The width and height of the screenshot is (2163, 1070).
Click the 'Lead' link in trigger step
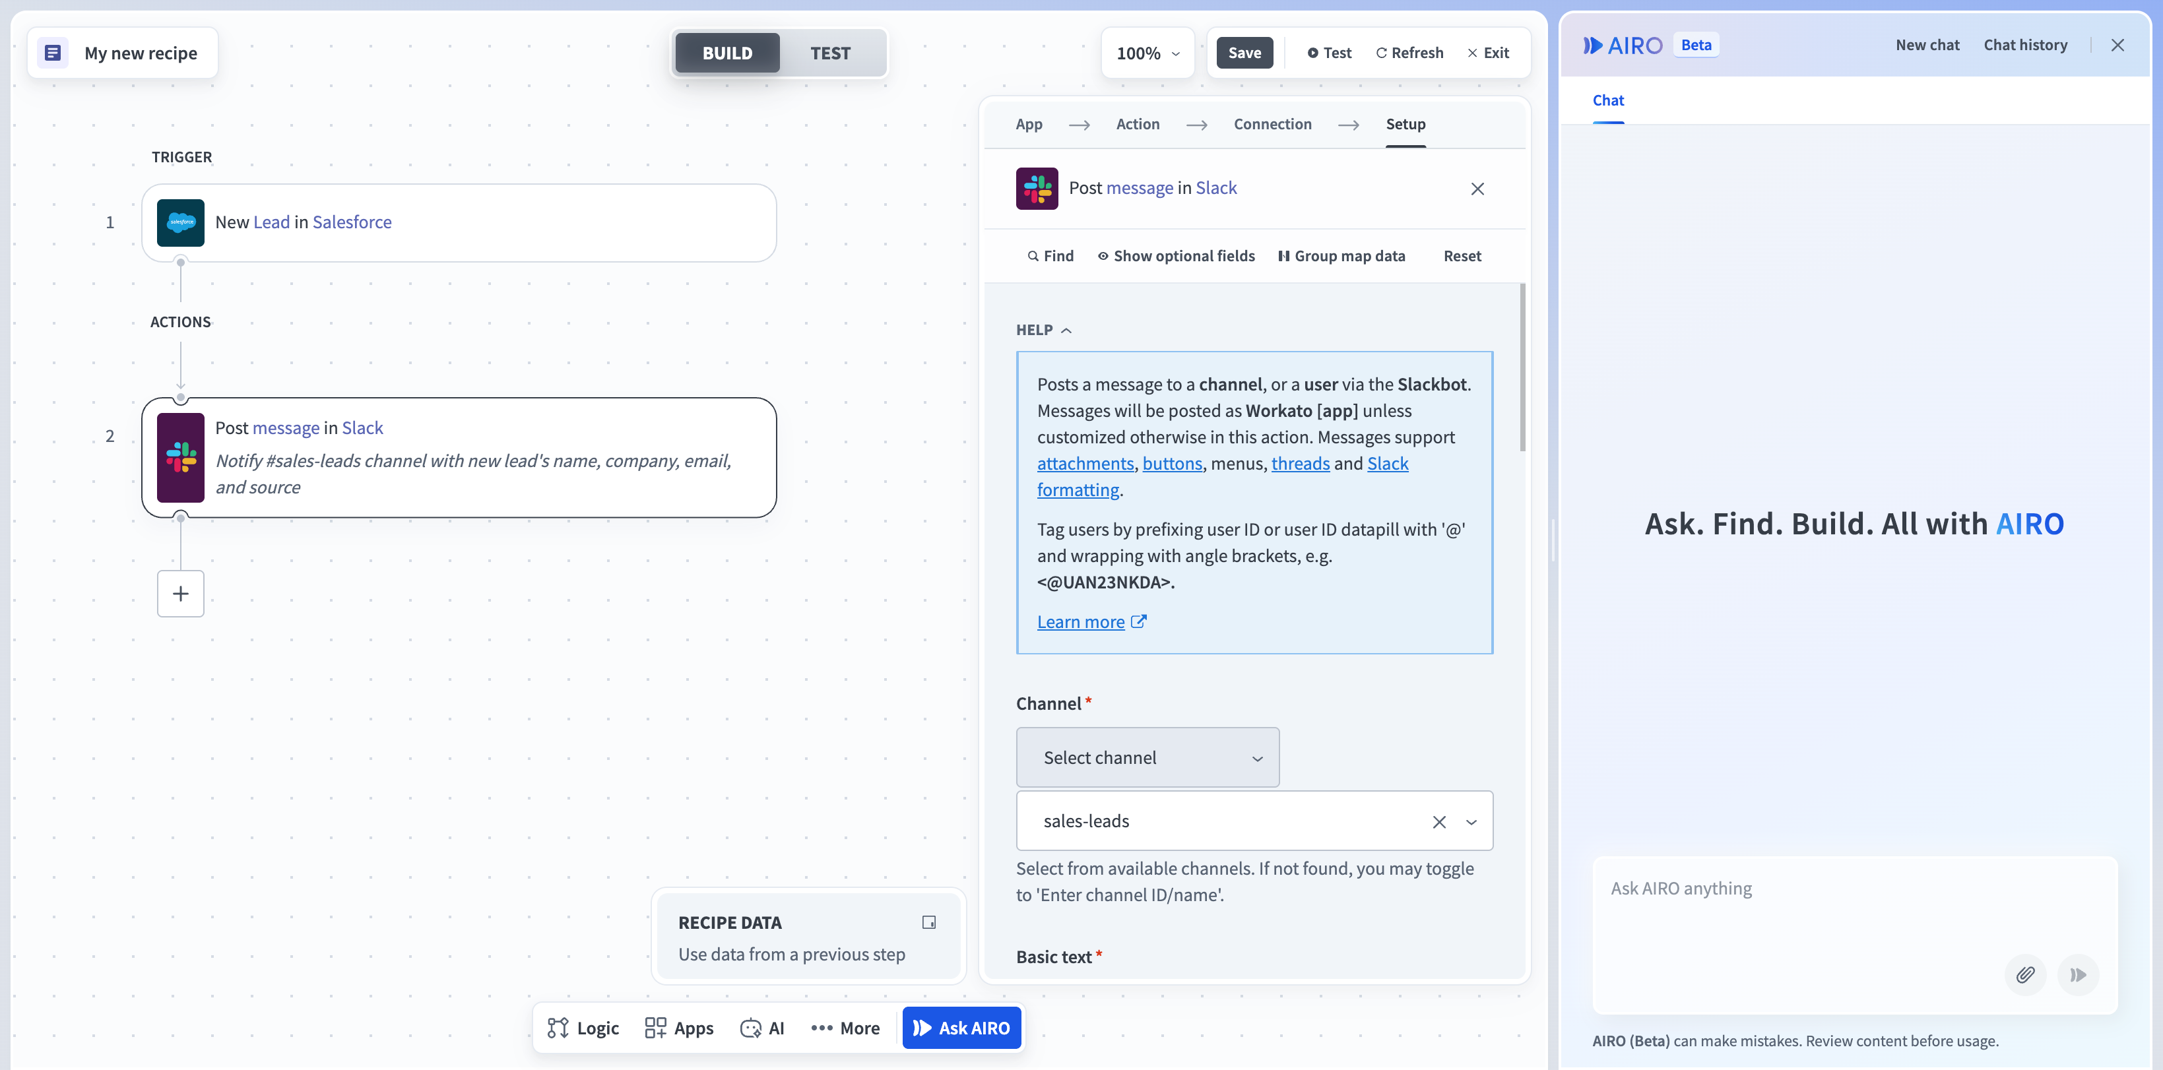[271, 222]
